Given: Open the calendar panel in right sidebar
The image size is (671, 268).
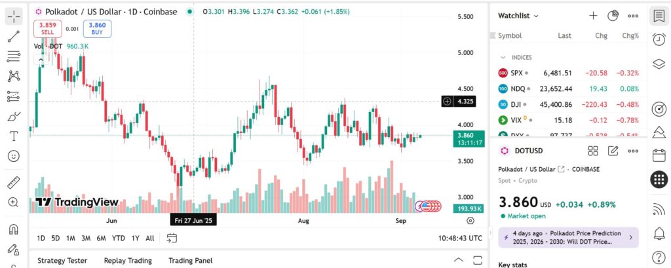Looking at the screenshot, I should coord(659,155).
